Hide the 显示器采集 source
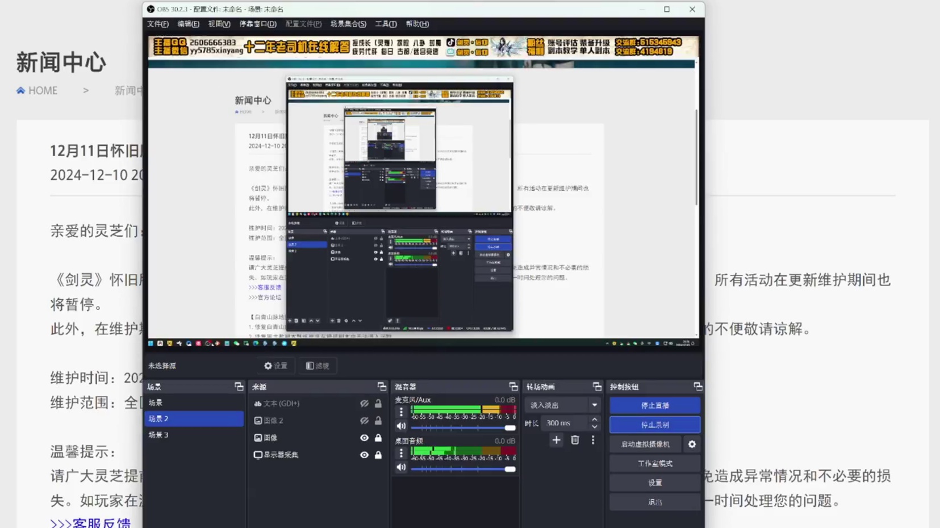The image size is (940, 528). pos(364,454)
